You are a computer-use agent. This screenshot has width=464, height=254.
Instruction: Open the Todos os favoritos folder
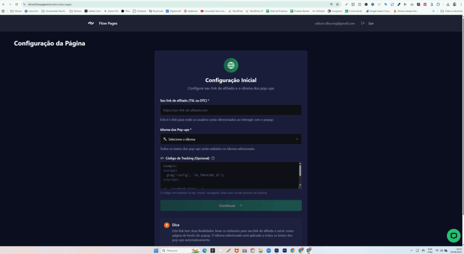[451, 11]
